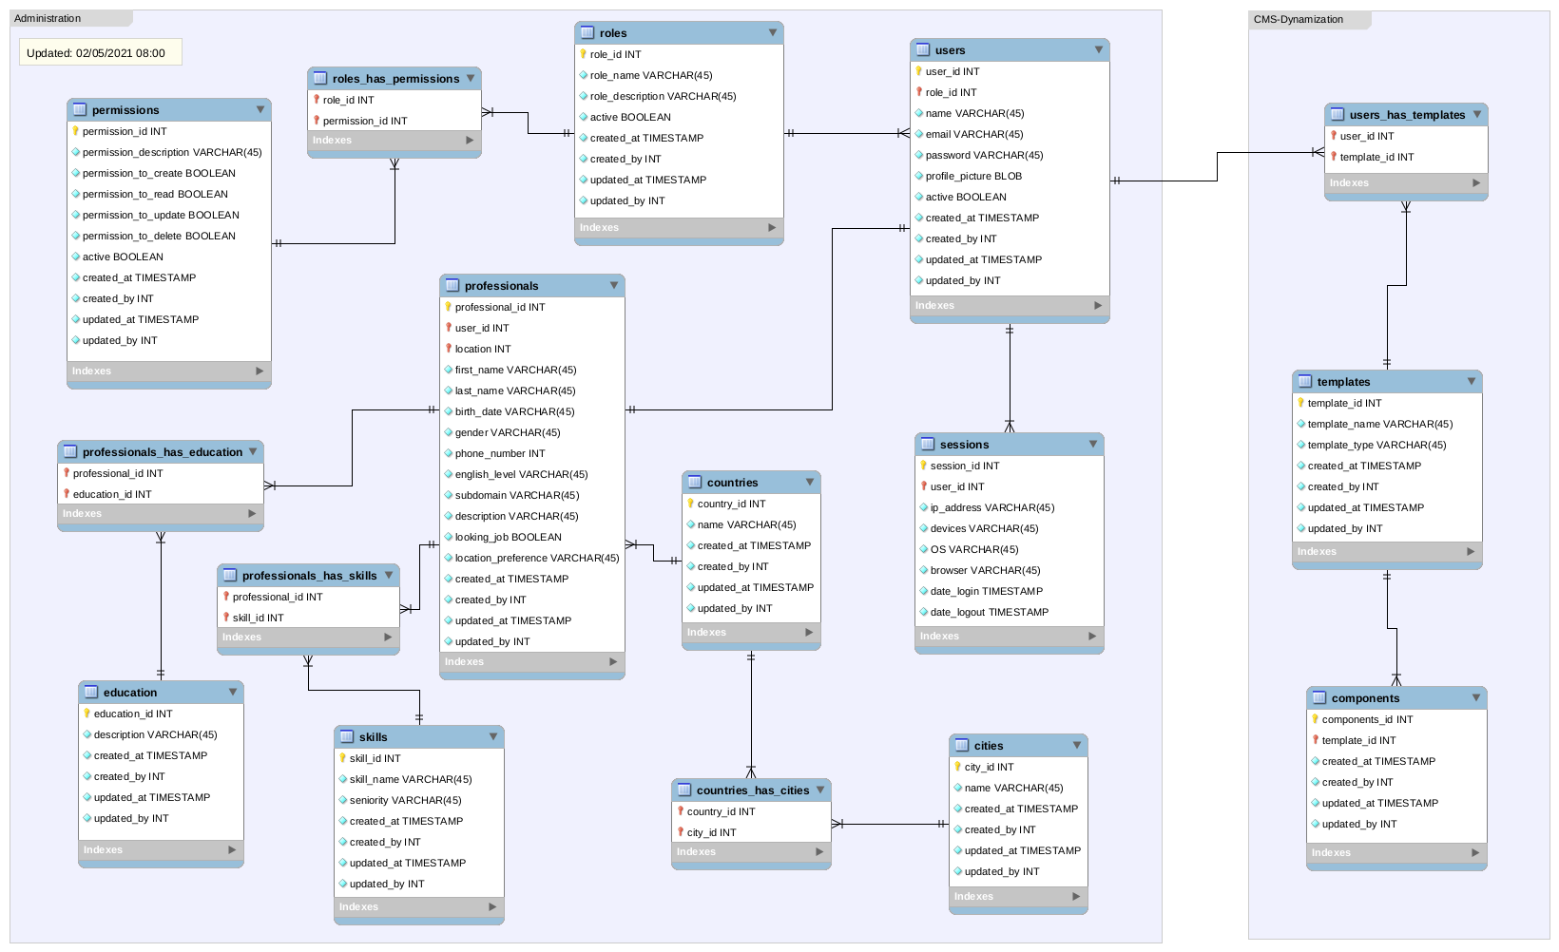Click the foreign key icon of location INT
The image size is (1559, 952).
coord(449,349)
